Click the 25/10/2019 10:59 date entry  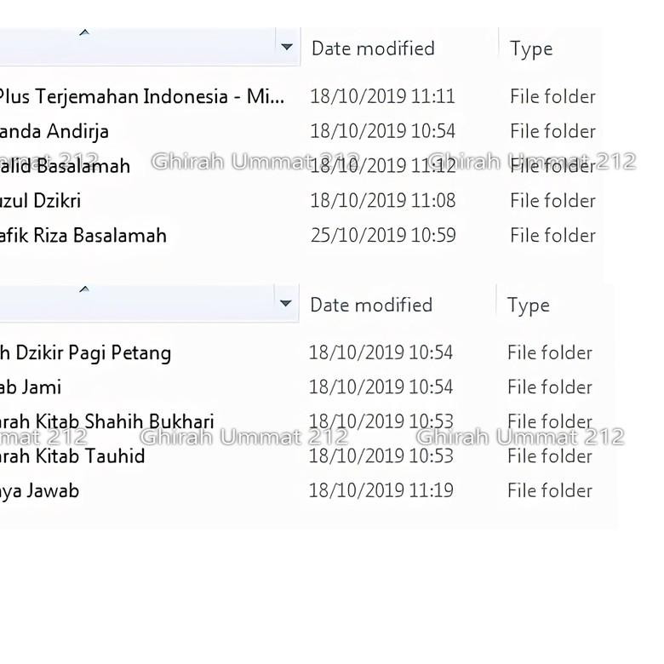383,235
